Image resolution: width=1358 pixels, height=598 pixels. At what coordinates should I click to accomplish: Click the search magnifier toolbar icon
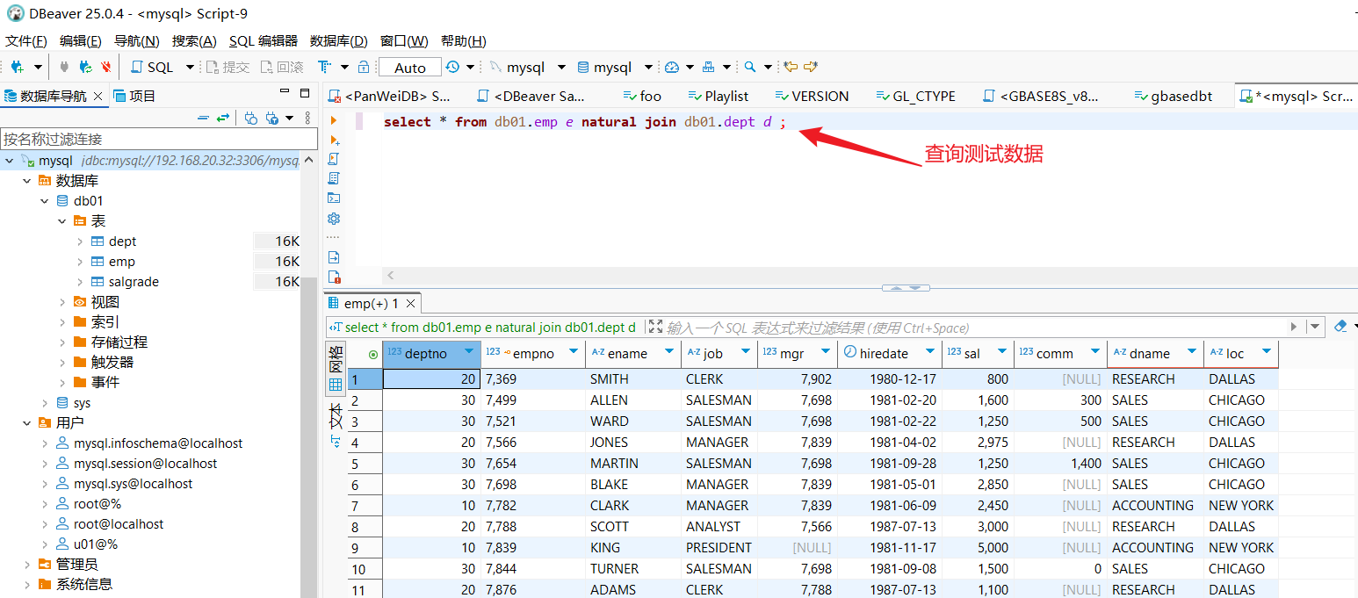tap(749, 67)
